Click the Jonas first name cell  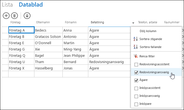(75, 68)
